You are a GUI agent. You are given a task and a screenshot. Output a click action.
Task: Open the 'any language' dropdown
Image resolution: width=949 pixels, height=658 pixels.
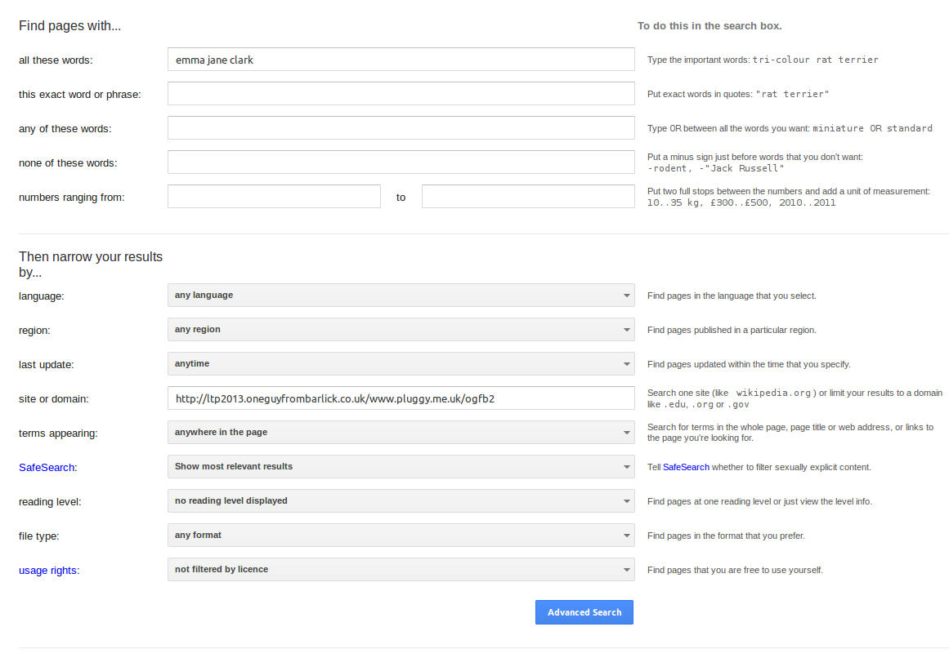(x=401, y=296)
